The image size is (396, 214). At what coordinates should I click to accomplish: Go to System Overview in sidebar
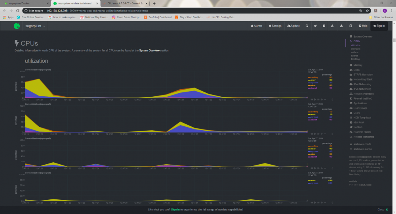(363, 36)
